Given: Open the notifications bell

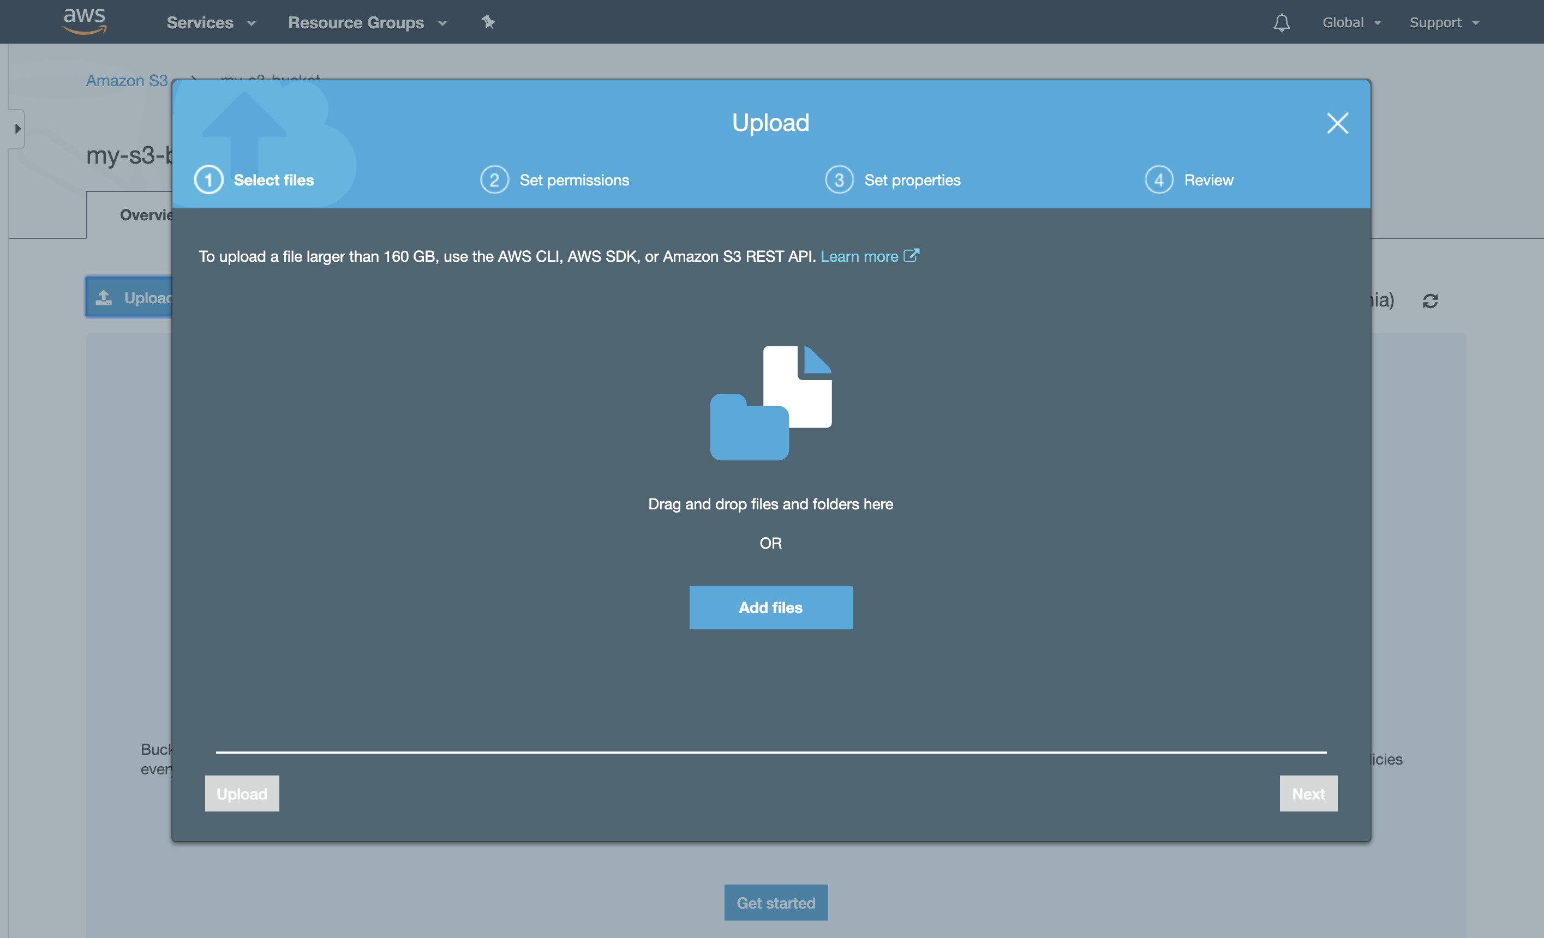Looking at the screenshot, I should [x=1282, y=22].
